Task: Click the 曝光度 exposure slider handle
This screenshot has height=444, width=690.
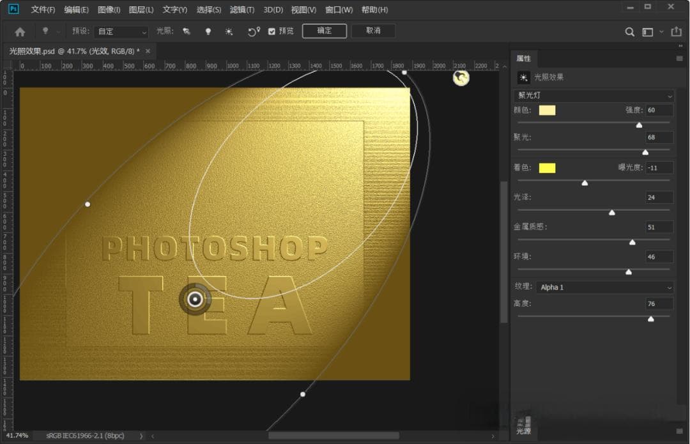Action: pyautogui.click(x=585, y=183)
